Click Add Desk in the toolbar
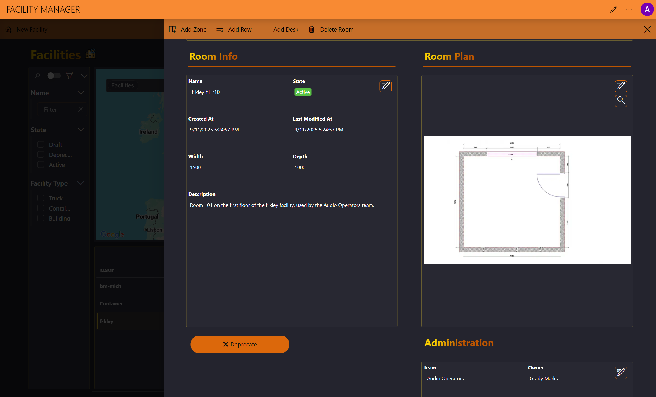Image resolution: width=656 pixels, height=397 pixels. tap(280, 29)
